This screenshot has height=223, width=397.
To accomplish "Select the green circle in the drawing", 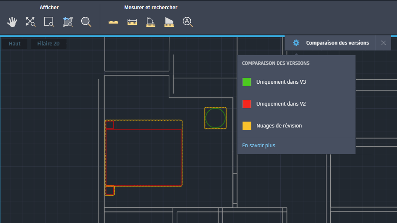I will click(216, 118).
